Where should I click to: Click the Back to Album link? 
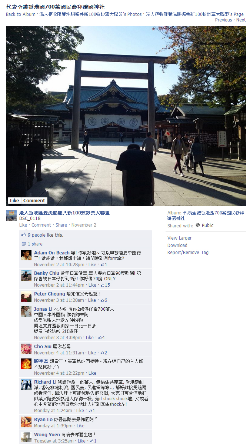pos(21,14)
